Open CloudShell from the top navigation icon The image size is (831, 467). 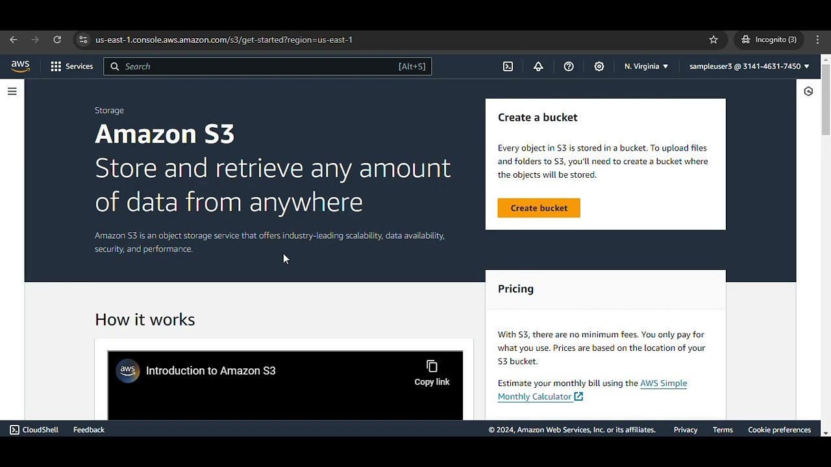click(508, 66)
